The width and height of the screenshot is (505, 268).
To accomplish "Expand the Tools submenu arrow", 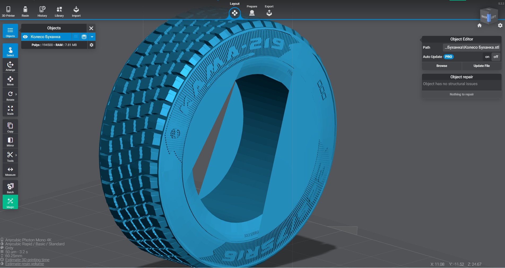I will (x=16, y=155).
